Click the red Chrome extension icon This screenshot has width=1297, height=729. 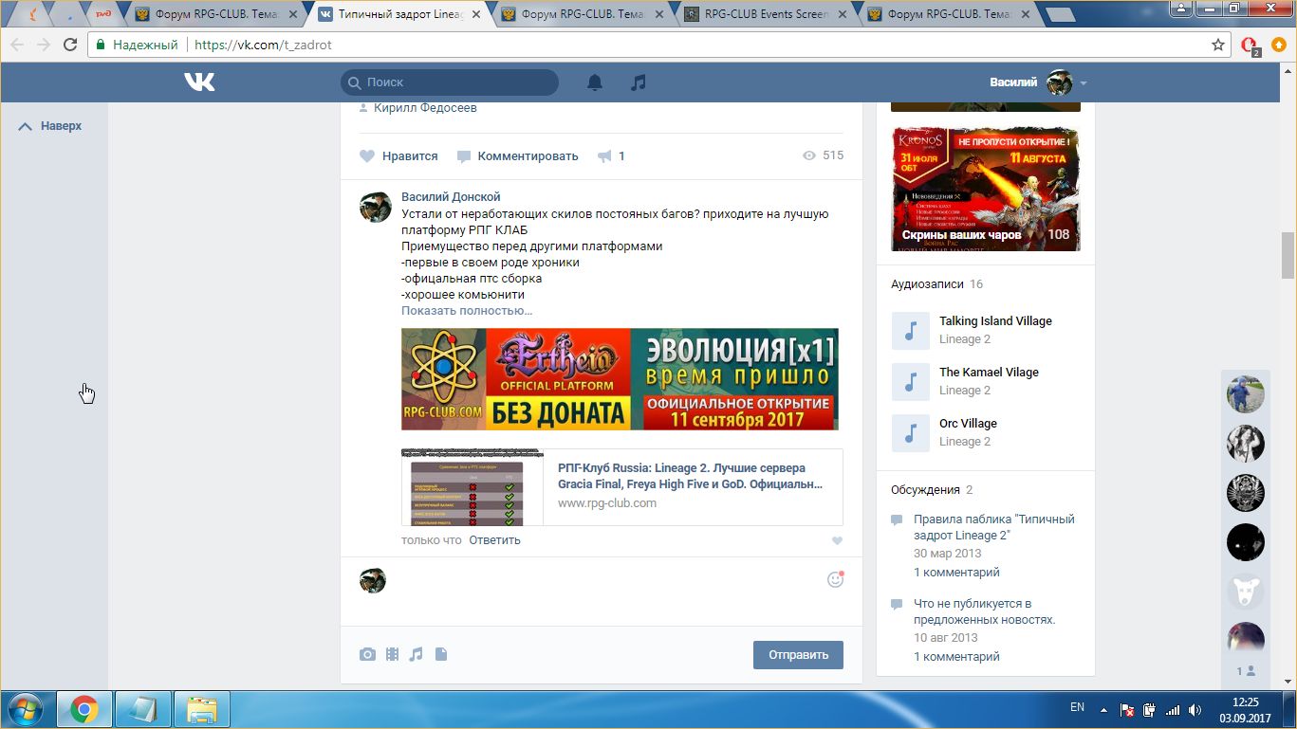tap(1251, 46)
